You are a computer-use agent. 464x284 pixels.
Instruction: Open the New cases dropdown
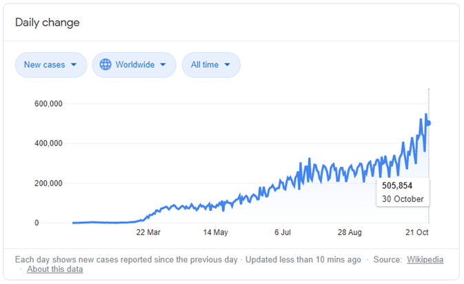pyautogui.click(x=51, y=65)
